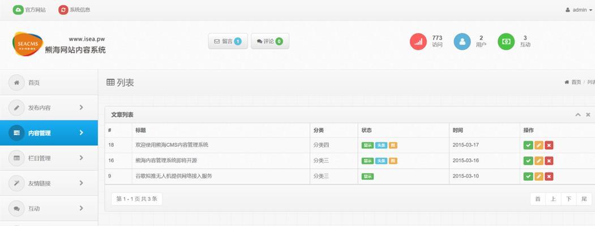Expand the 内容管理 menu arrow
Image resolution: width=595 pixels, height=226 pixels.
click(81, 133)
